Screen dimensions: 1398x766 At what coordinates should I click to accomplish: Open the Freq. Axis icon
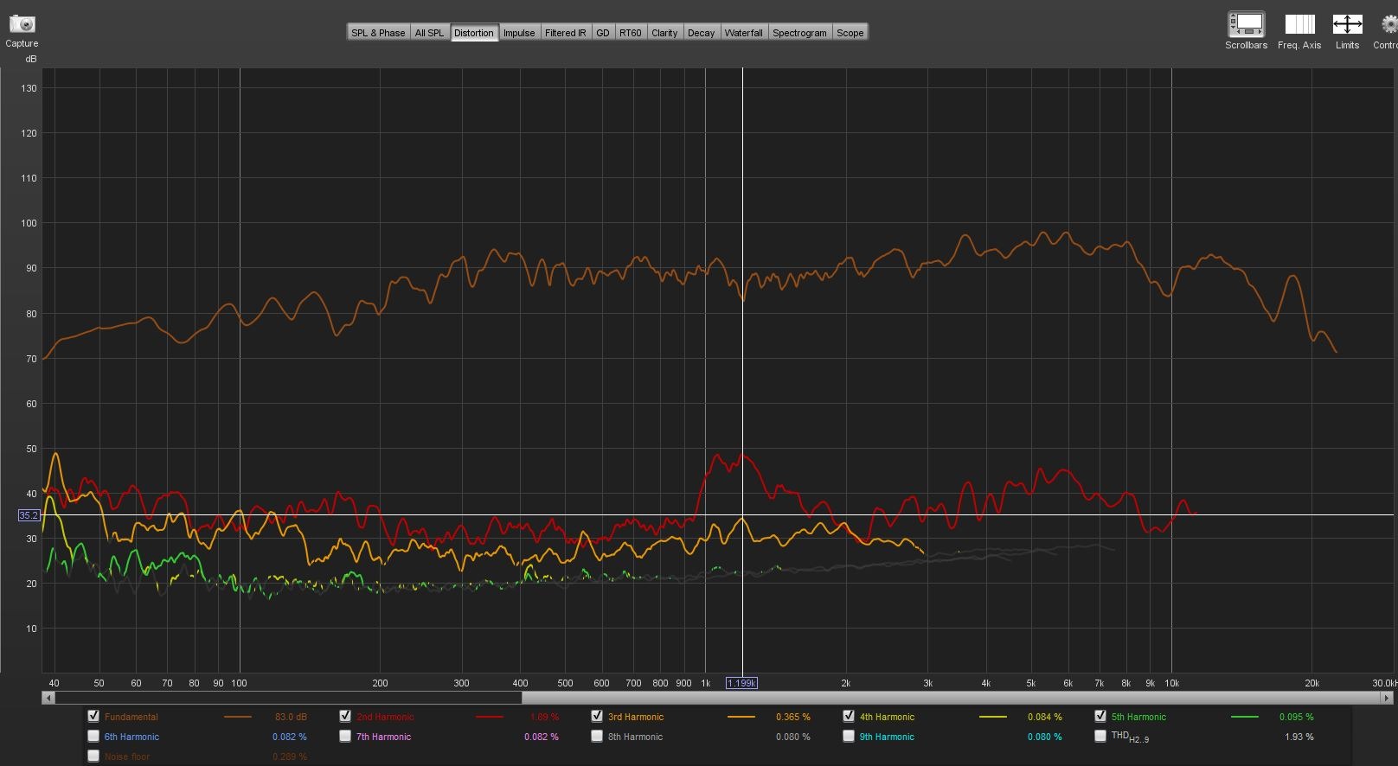point(1299,24)
